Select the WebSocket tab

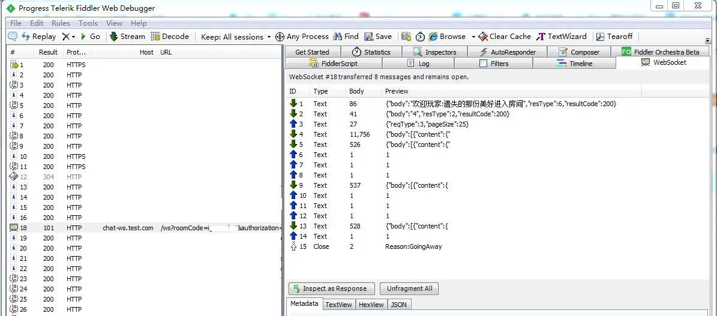[x=664, y=62]
